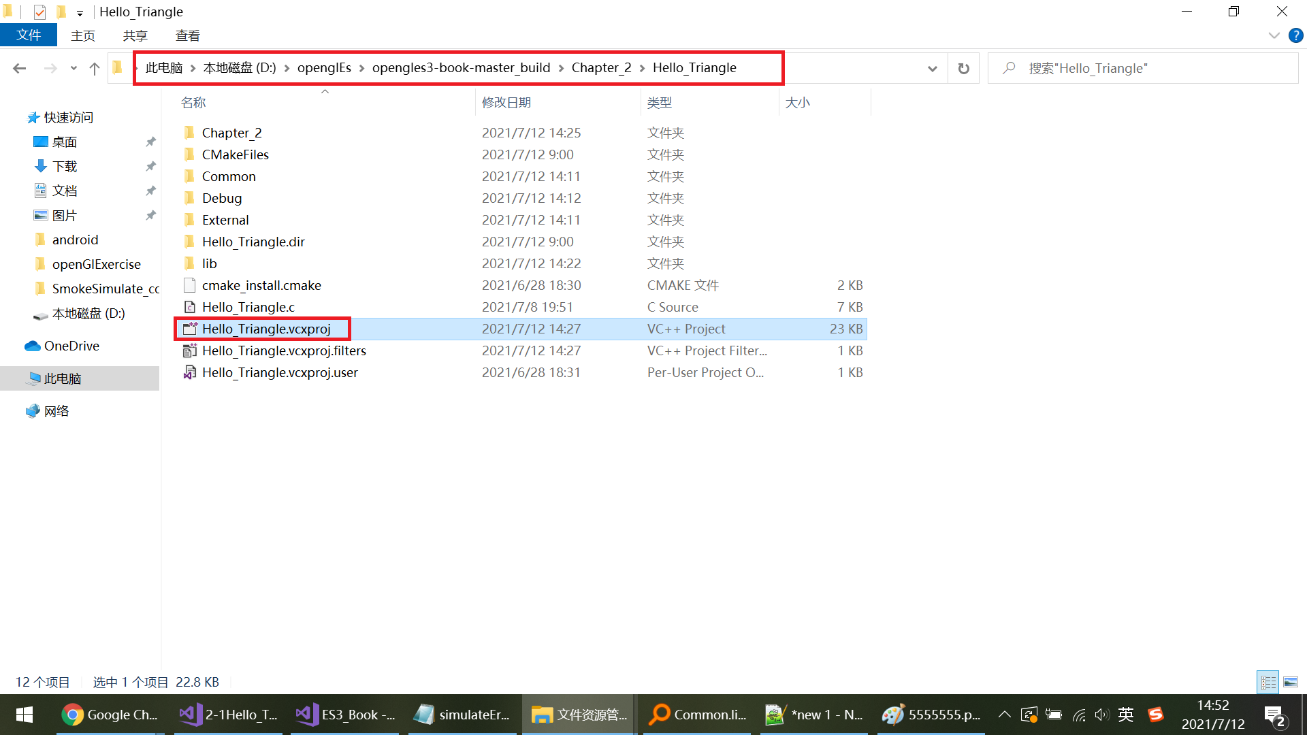The image size is (1307, 735).
Task: Click the Hello_Triangle.vcxproj.user file icon
Action: coord(190,372)
